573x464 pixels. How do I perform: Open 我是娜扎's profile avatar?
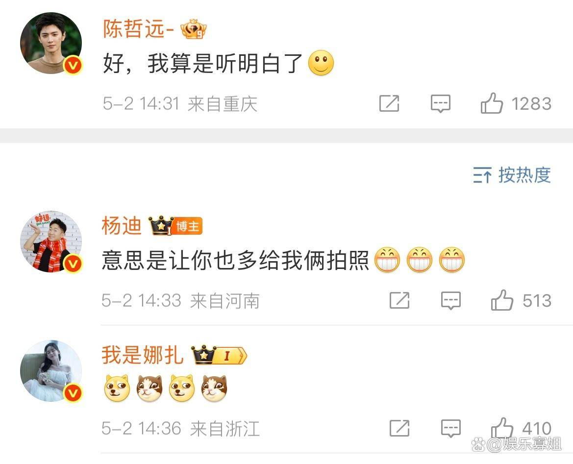point(51,371)
